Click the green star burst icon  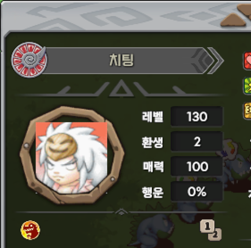pos(247,86)
